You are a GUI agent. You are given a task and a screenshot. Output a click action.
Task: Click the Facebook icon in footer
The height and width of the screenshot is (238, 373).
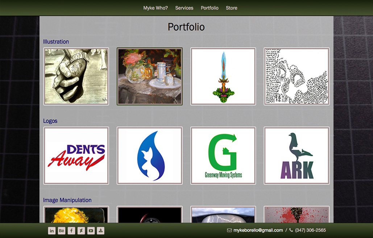click(71, 231)
